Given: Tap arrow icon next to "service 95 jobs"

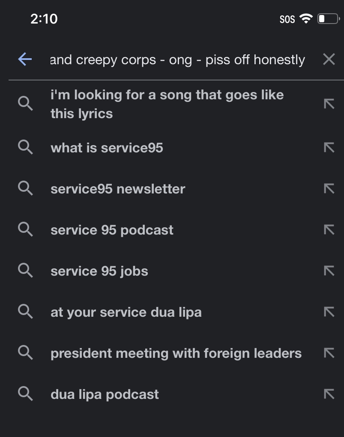Looking at the screenshot, I should tap(329, 271).
